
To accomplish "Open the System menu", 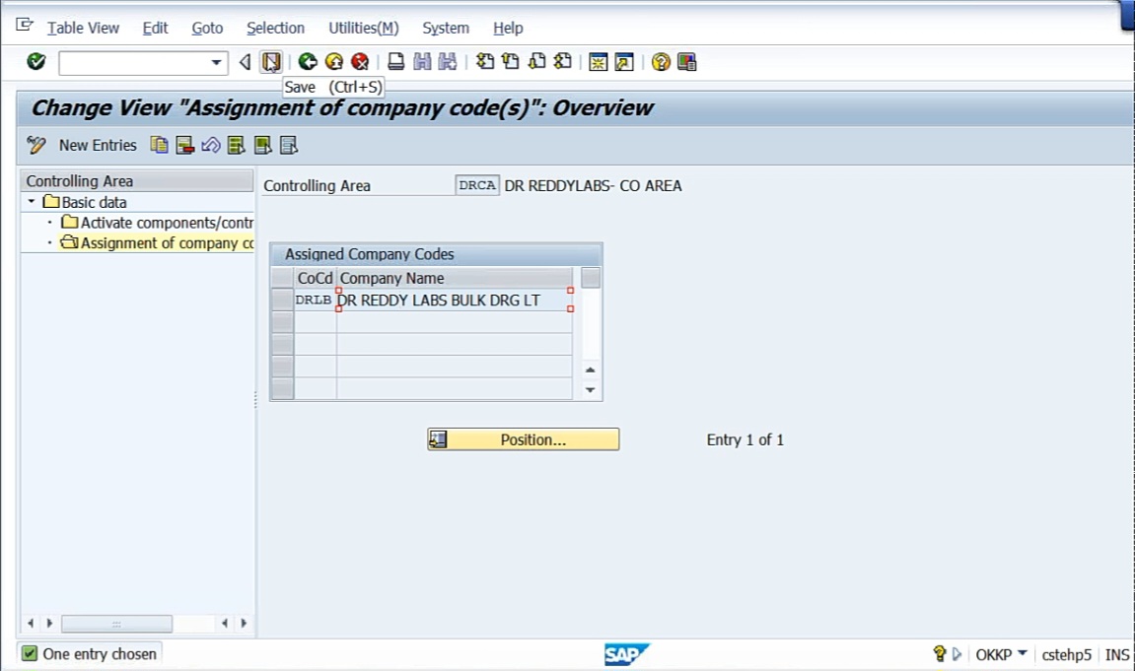I will (x=446, y=29).
